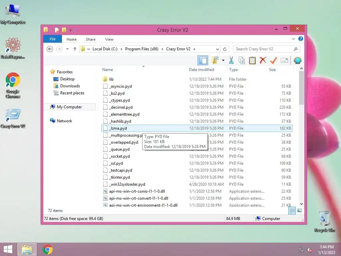Click the blue shell icon in toolbar

tap(297, 60)
